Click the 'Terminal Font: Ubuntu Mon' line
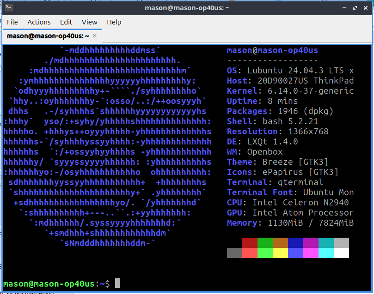The height and width of the screenshot is (294, 374). 290,192
